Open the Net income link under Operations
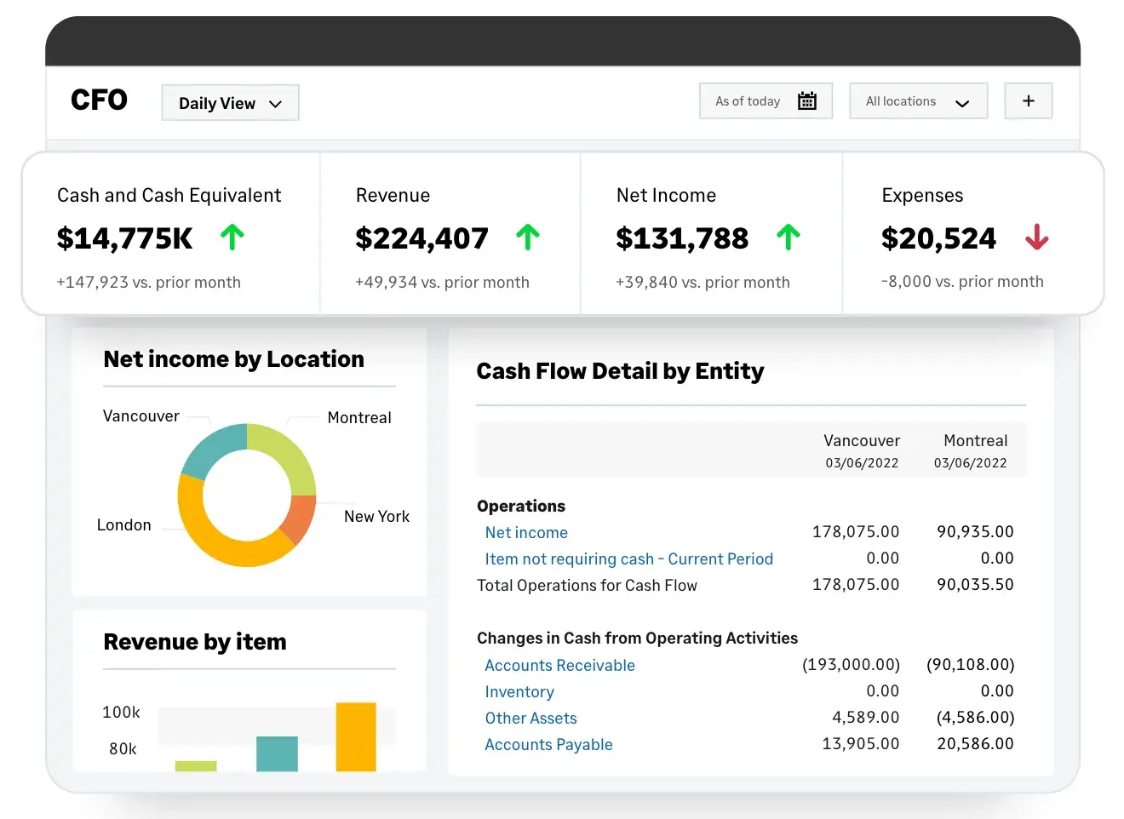1124x819 pixels. (526, 533)
